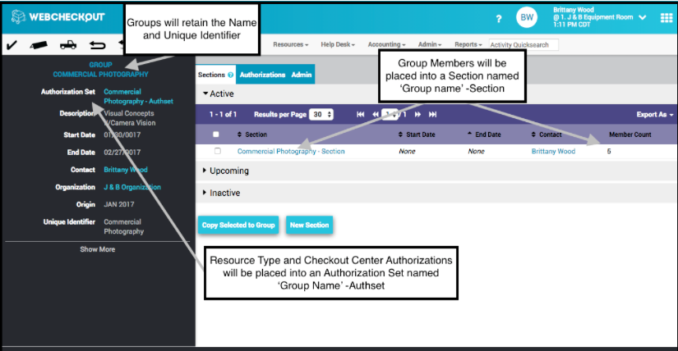Screen dimensions: 678x351
Task: Open Export As dropdown
Action: 655,115
